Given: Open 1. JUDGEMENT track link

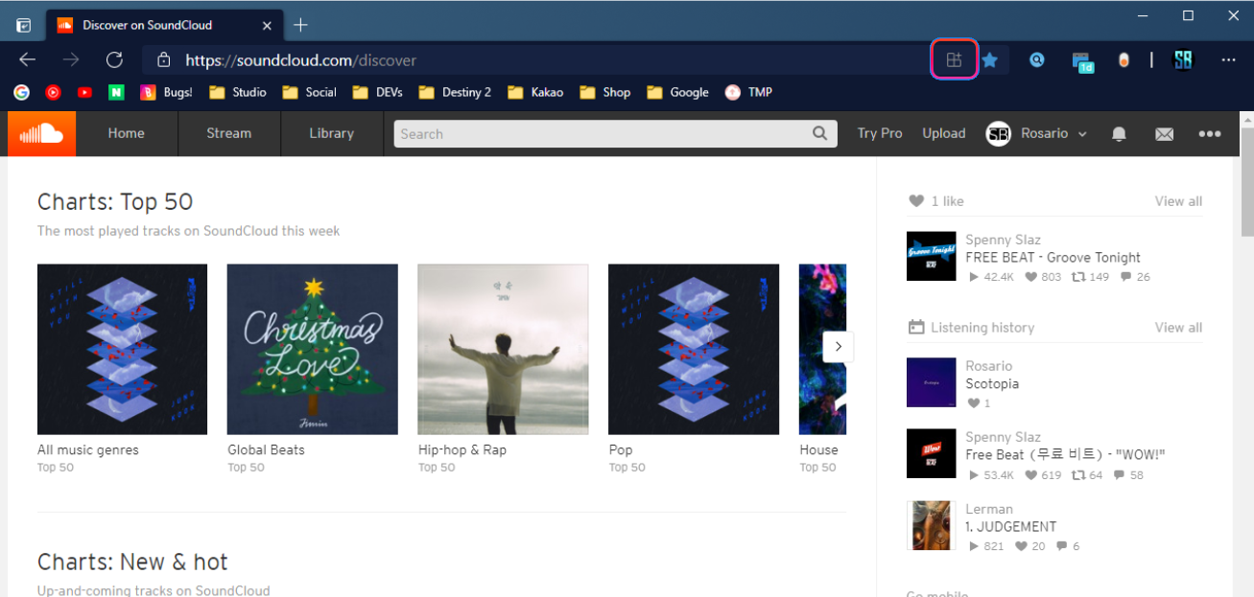Looking at the screenshot, I should point(1010,526).
